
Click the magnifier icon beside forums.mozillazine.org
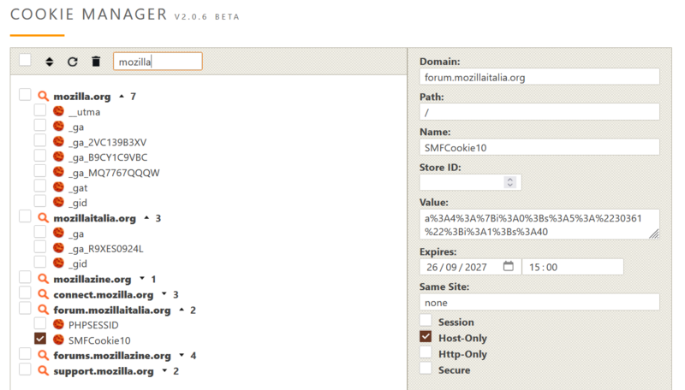(43, 355)
